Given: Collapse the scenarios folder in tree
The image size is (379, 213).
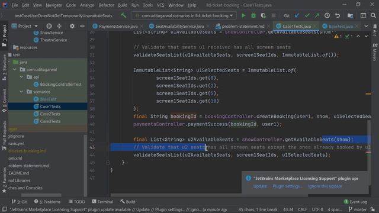Looking at the screenshot, I should [21, 92].
